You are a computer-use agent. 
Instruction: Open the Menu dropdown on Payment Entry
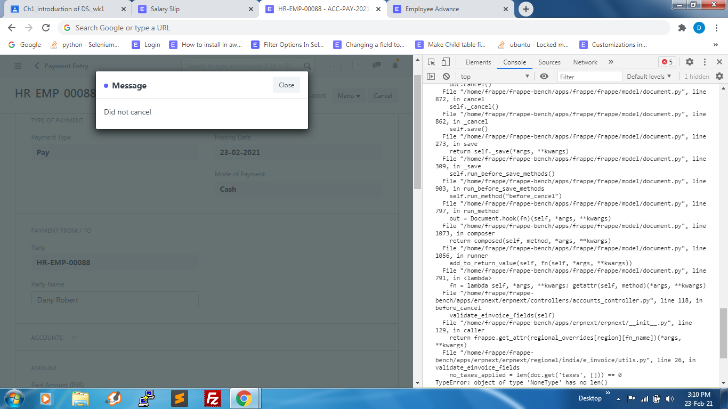[x=348, y=96]
